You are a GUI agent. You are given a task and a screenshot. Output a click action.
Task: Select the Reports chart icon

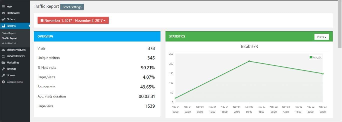click(4, 26)
